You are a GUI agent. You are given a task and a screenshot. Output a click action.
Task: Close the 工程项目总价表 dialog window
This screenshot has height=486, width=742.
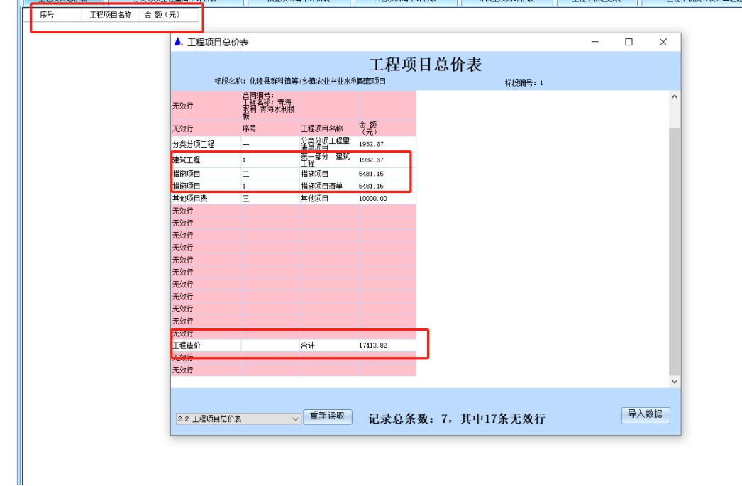(x=663, y=43)
